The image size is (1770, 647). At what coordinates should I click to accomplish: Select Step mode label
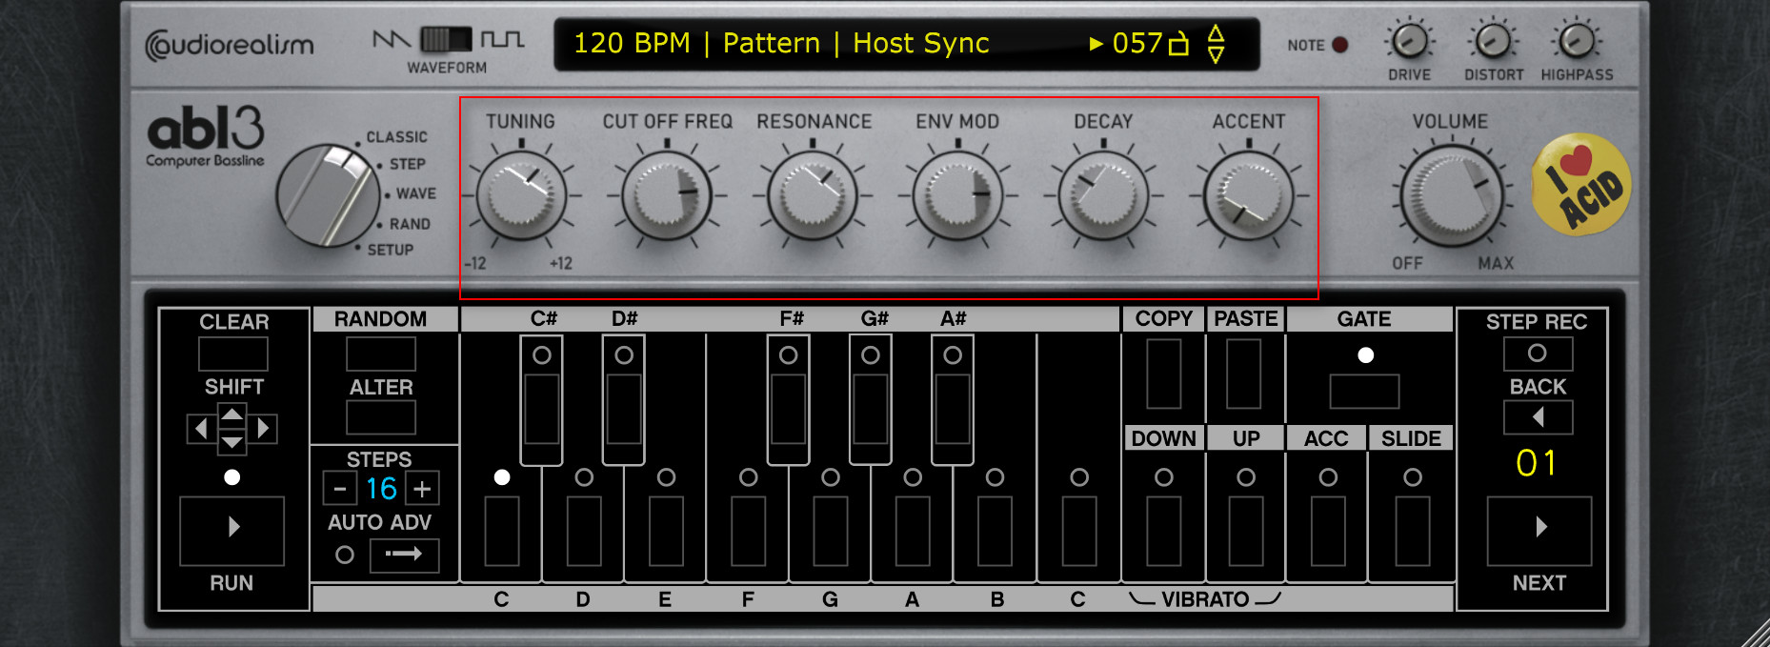[407, 164]
